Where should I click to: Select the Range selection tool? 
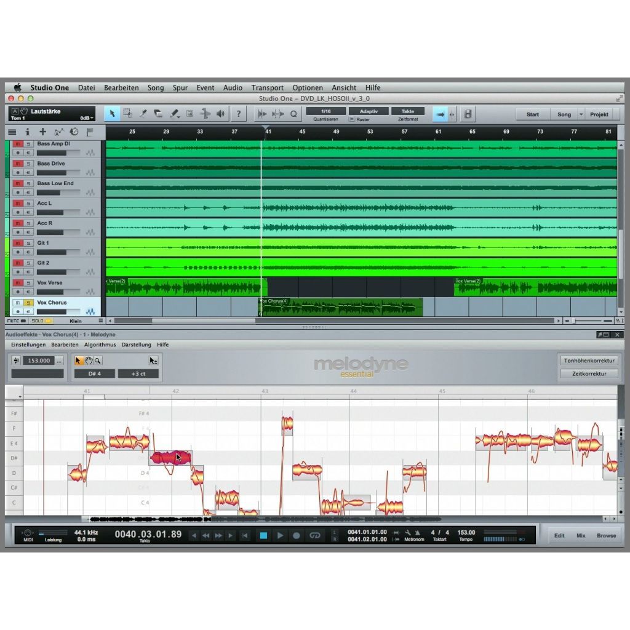pyautogui.click(x=128, y=114)
